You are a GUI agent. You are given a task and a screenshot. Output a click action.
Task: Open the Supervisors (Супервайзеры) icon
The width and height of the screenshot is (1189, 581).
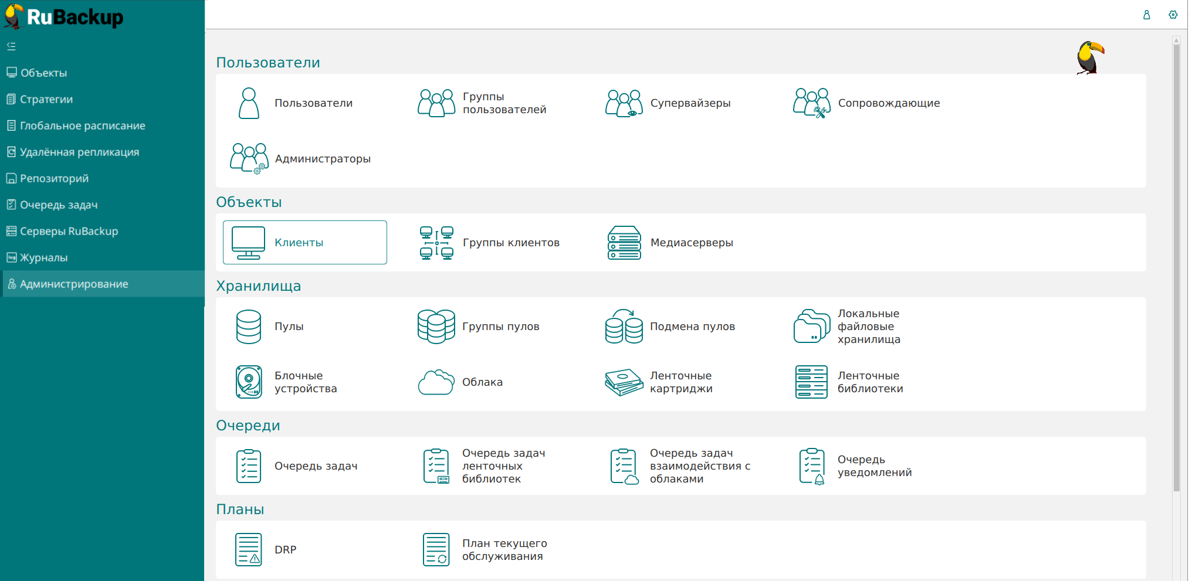click(x=624, y=103)
